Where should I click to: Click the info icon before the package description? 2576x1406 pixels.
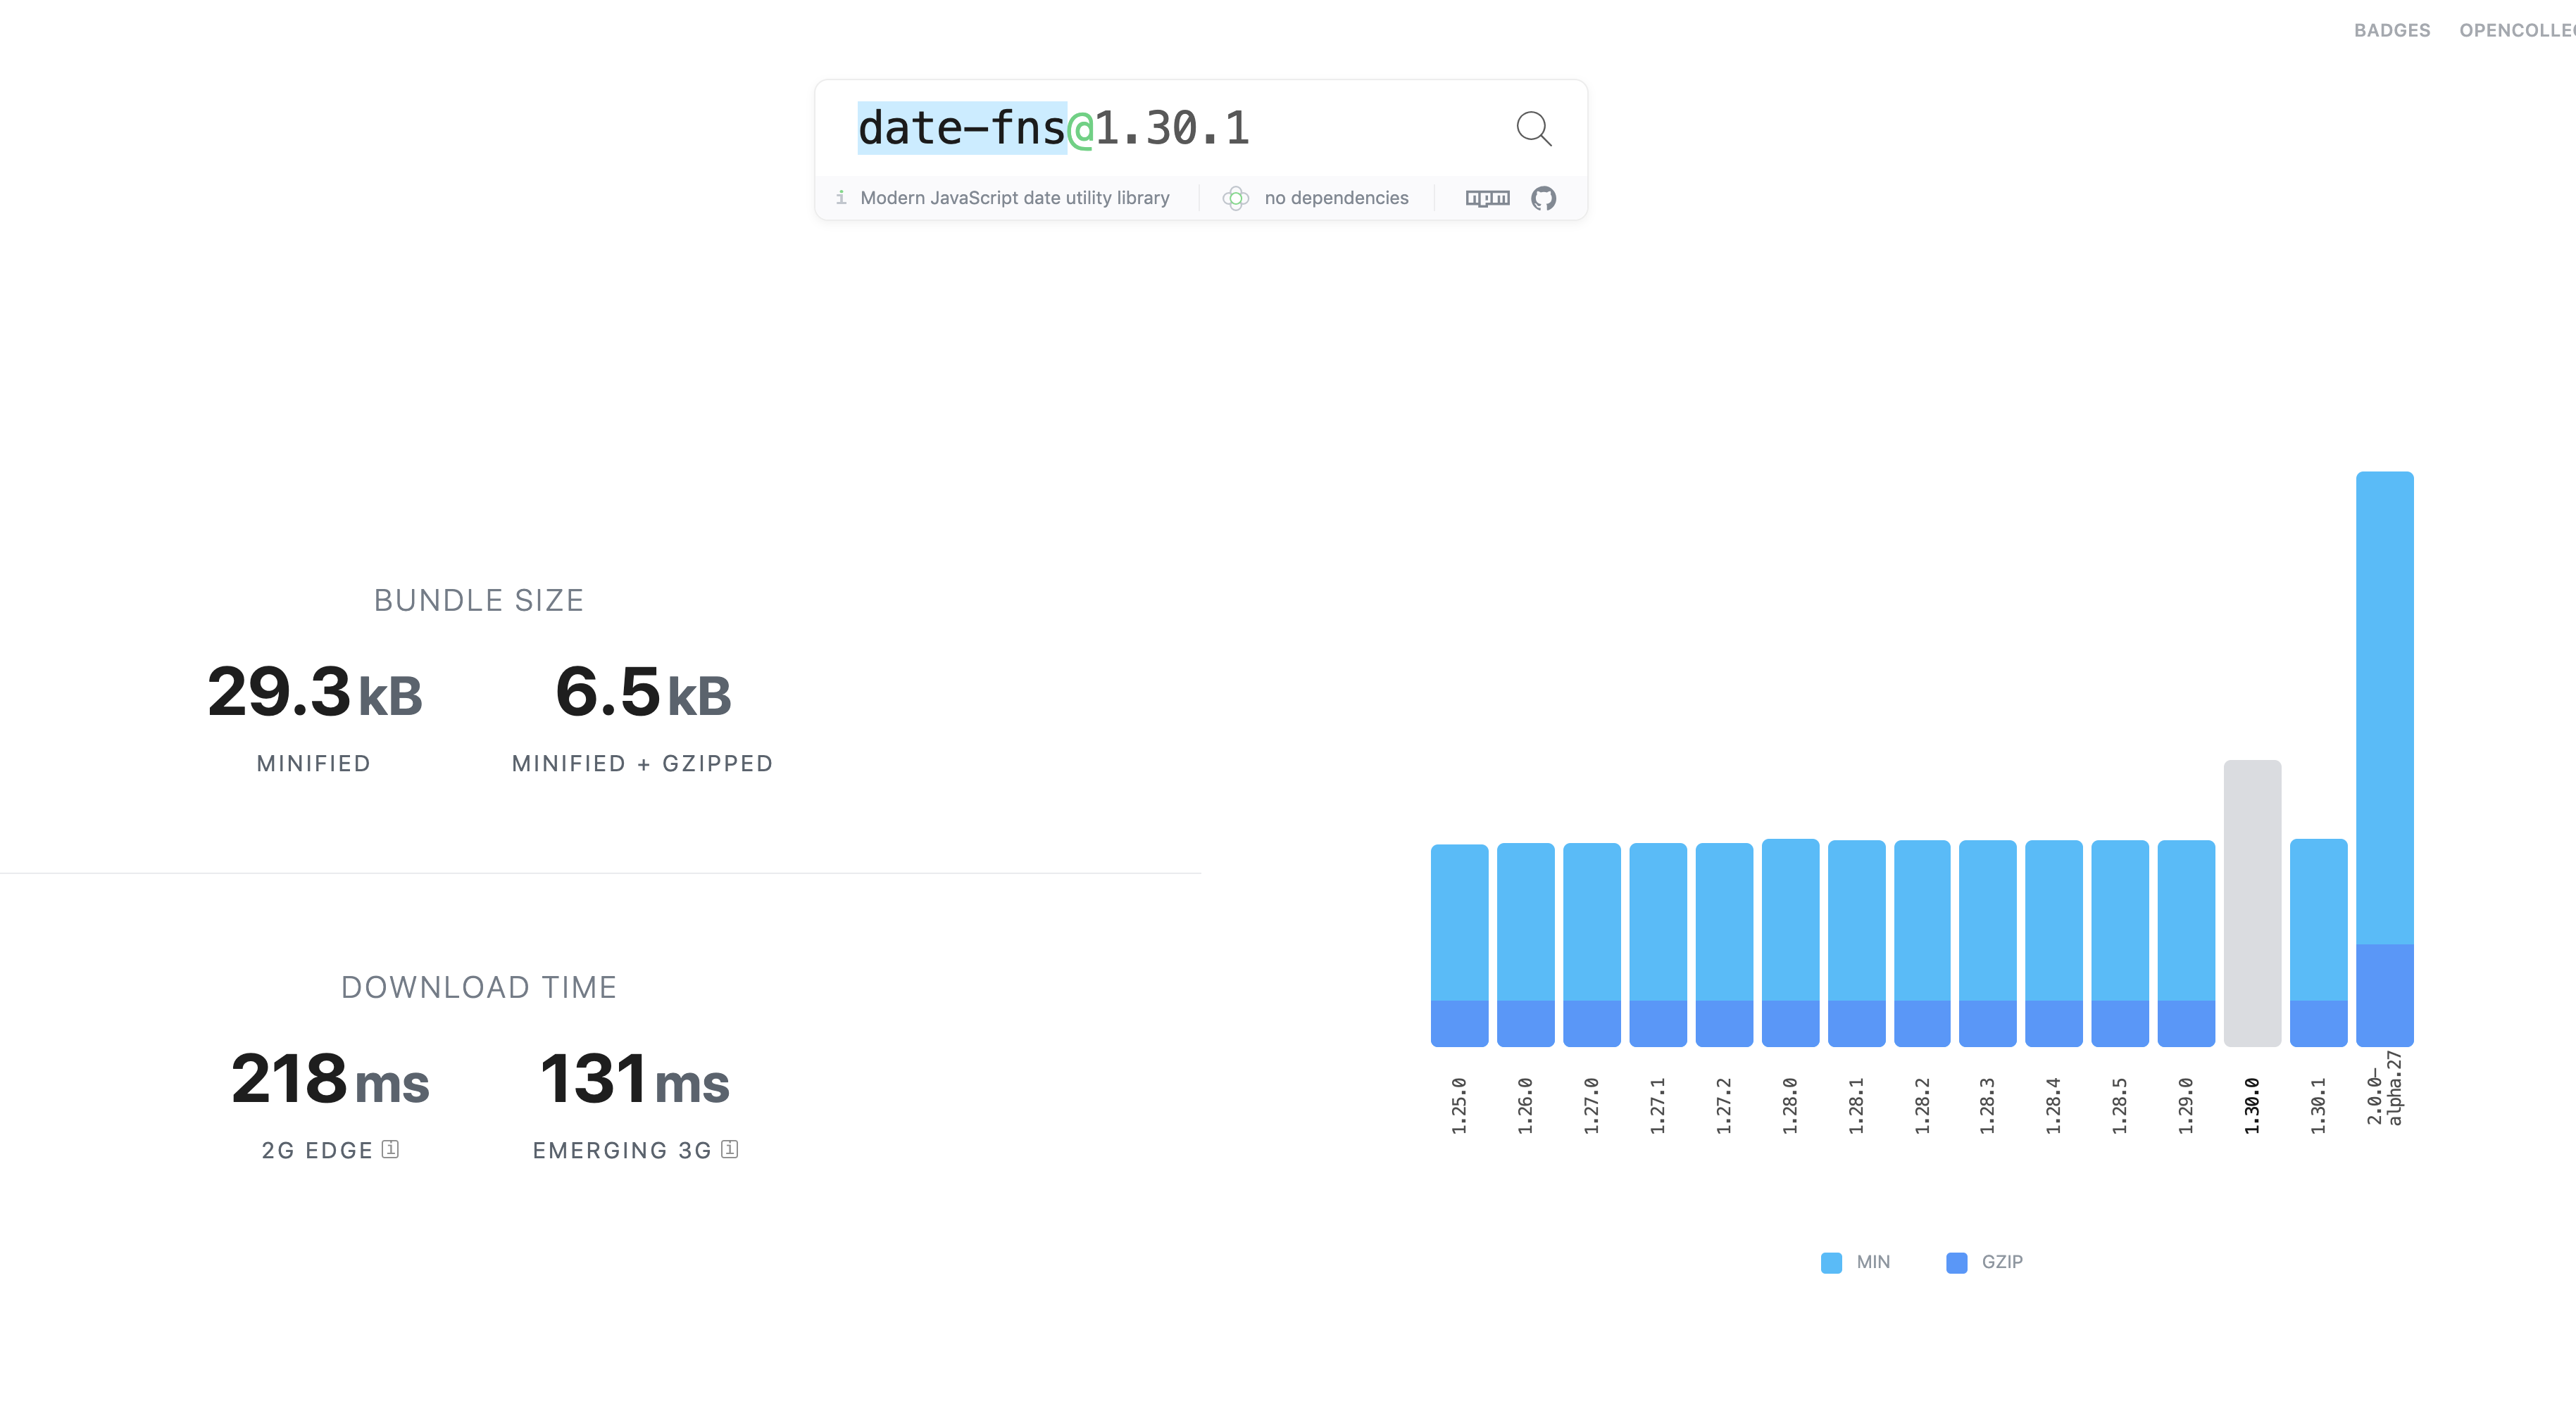841,197
